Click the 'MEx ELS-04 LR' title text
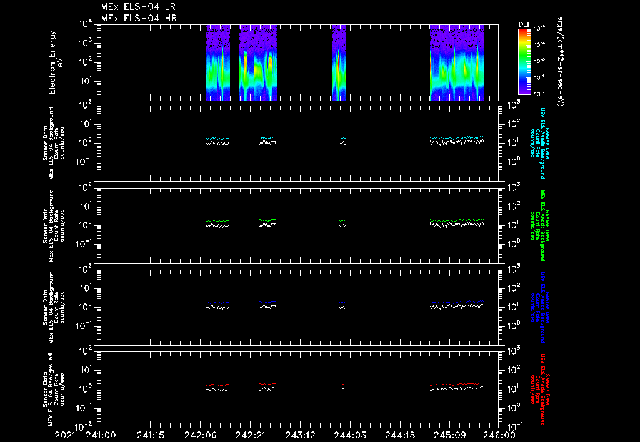 138,6
